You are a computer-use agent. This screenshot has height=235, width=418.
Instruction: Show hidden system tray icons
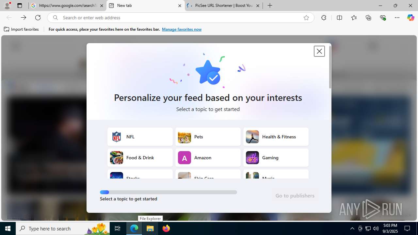tap(352, 228)
